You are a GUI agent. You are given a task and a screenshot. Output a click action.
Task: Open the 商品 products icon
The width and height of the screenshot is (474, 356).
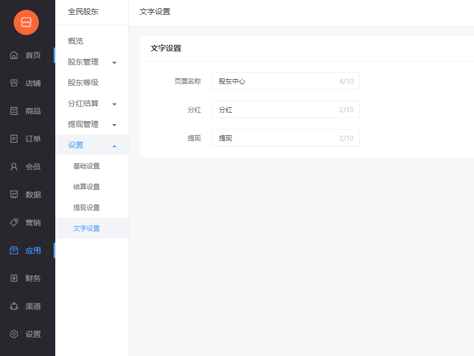click(14, 111)
